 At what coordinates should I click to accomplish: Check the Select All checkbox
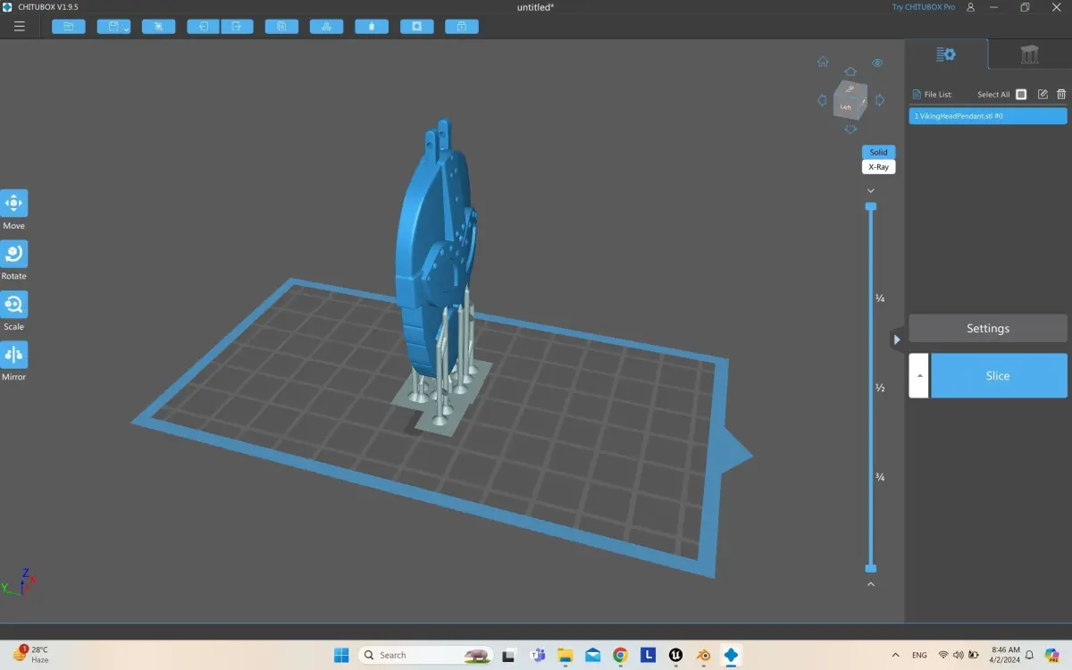coord(1021,94)
